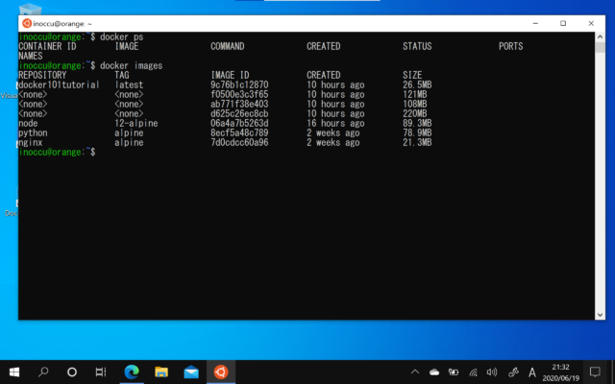Open Action Center notifications icon
The width and height of the screenshot is (615, 384).
click(x=595, y=372)
